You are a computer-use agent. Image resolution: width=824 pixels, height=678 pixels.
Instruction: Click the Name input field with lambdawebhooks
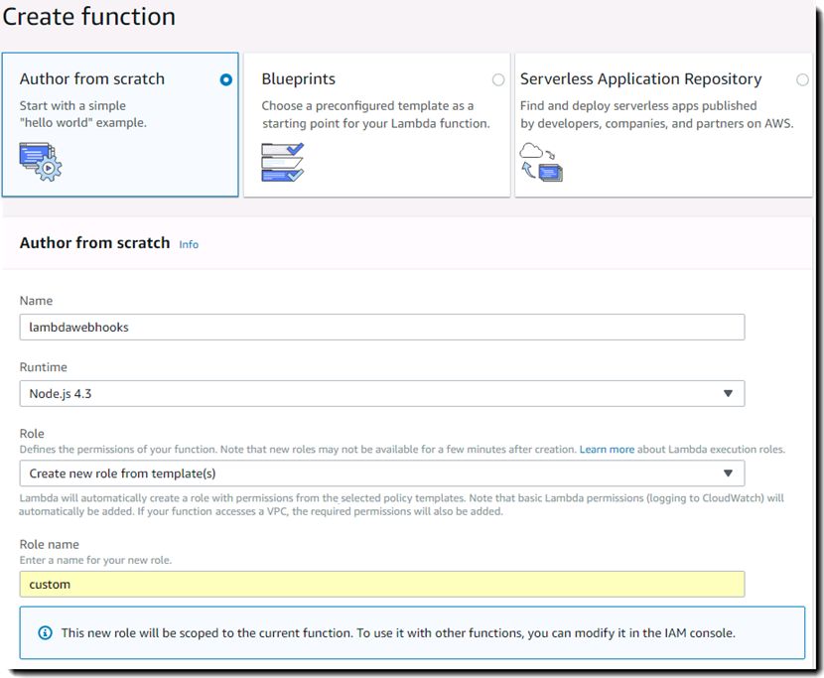point(382,327)
